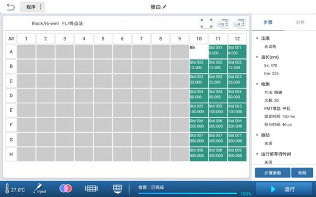The height and width of the screenshot is (197, 316).
Task: Switch to the 分析 tab
Action: [300, 22]
